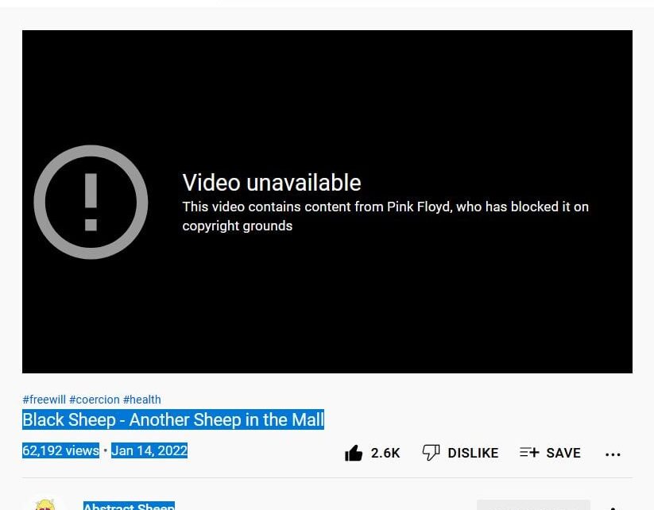Viewport: 654px width, 510px height.
Task: Click the vertical dots beside the subscribe button
Action: click(613, 508)
